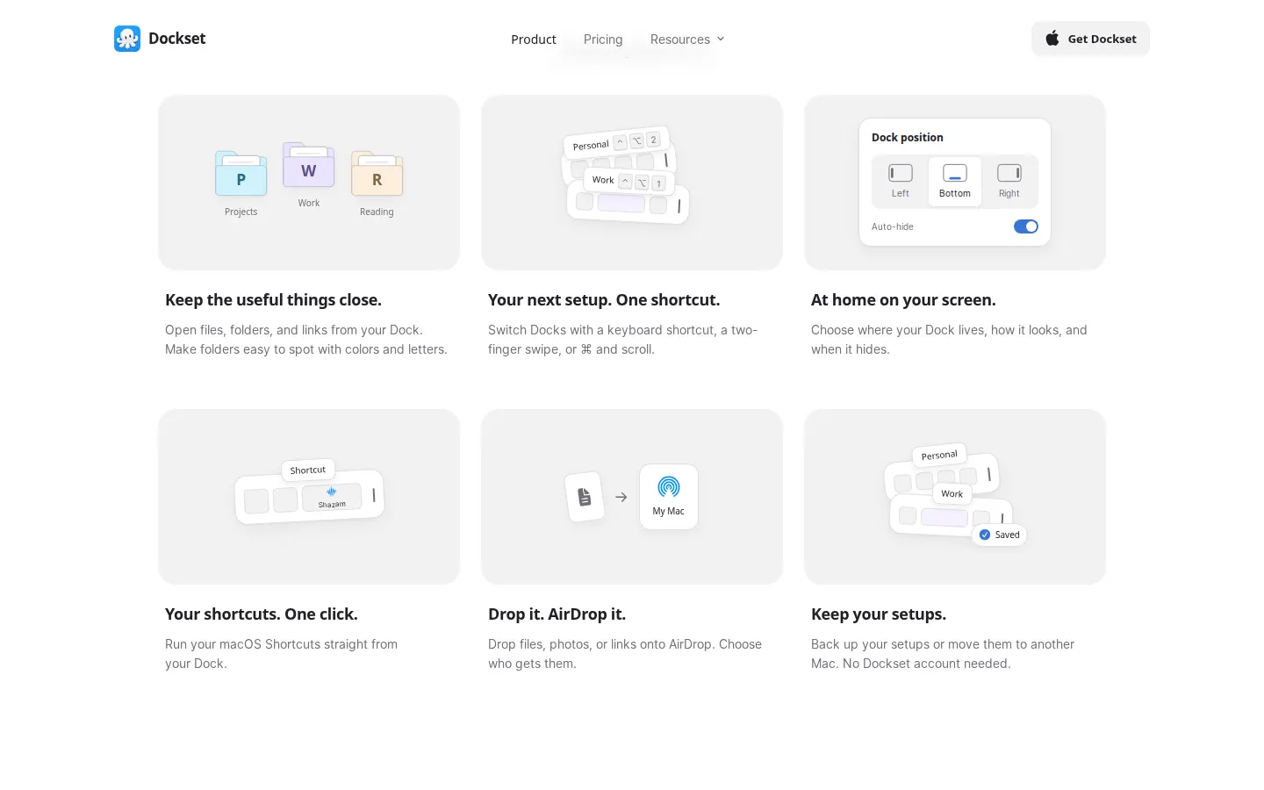This screenshot has width=1264, height=790.
Task: Go to the Pricing page
Action: tap(603, 39)
